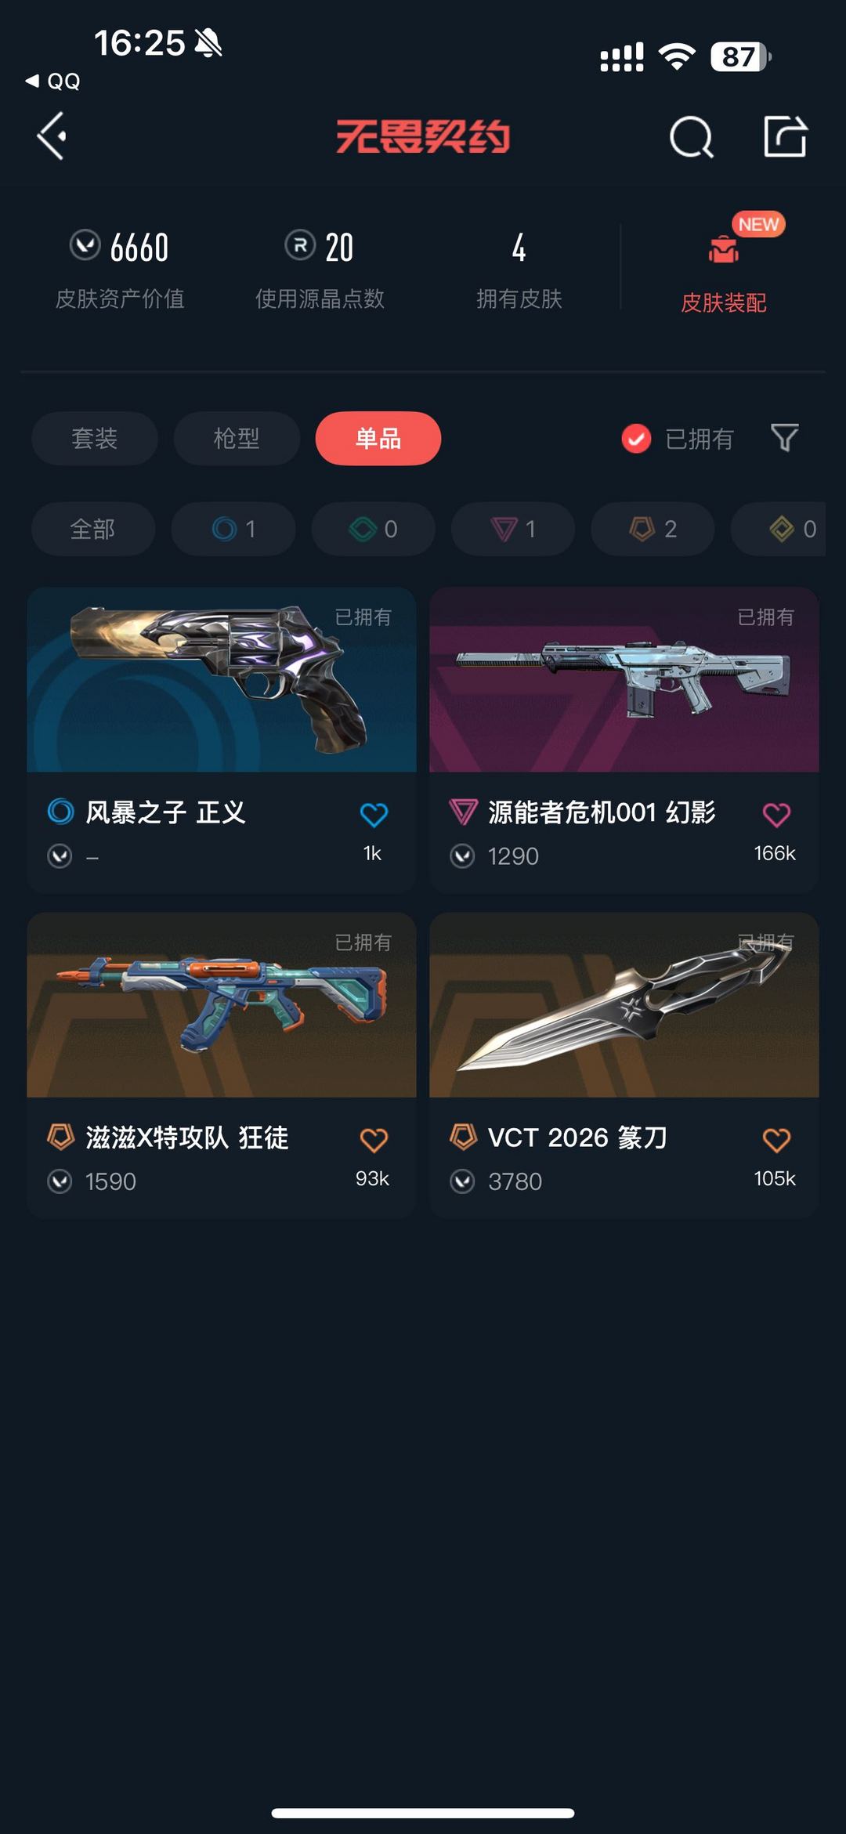This screenshot has height=1834, width=846.
Task: Open the search magnifier icon
Action: pyautogui.click(x=692, y=138)
